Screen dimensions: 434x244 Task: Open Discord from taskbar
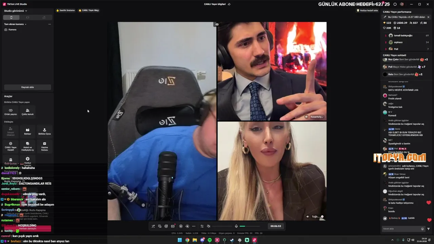(202, 240)
